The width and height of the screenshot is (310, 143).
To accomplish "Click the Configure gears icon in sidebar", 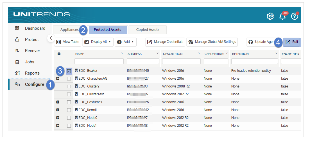I will point(17,84).
